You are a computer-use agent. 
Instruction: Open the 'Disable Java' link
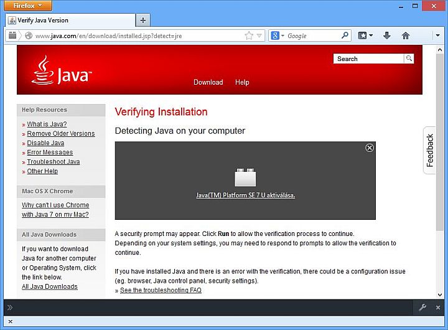pos(45,143)
